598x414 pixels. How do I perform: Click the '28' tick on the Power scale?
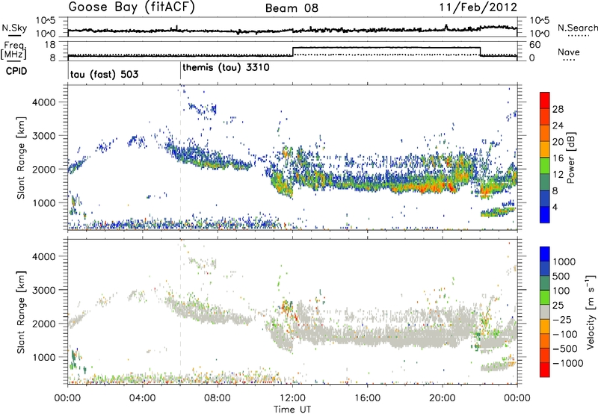click(x=558, y=109)
